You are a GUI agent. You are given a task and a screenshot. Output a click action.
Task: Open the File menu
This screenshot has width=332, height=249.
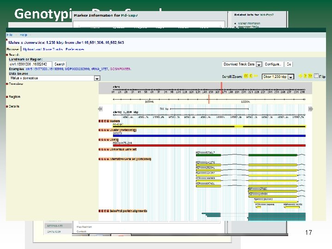pyautogui.click(x=10, y=35)
